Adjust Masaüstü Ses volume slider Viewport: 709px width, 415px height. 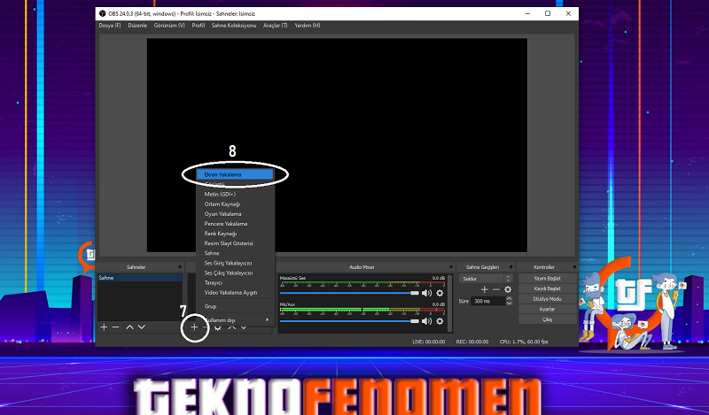pos(349,293)
